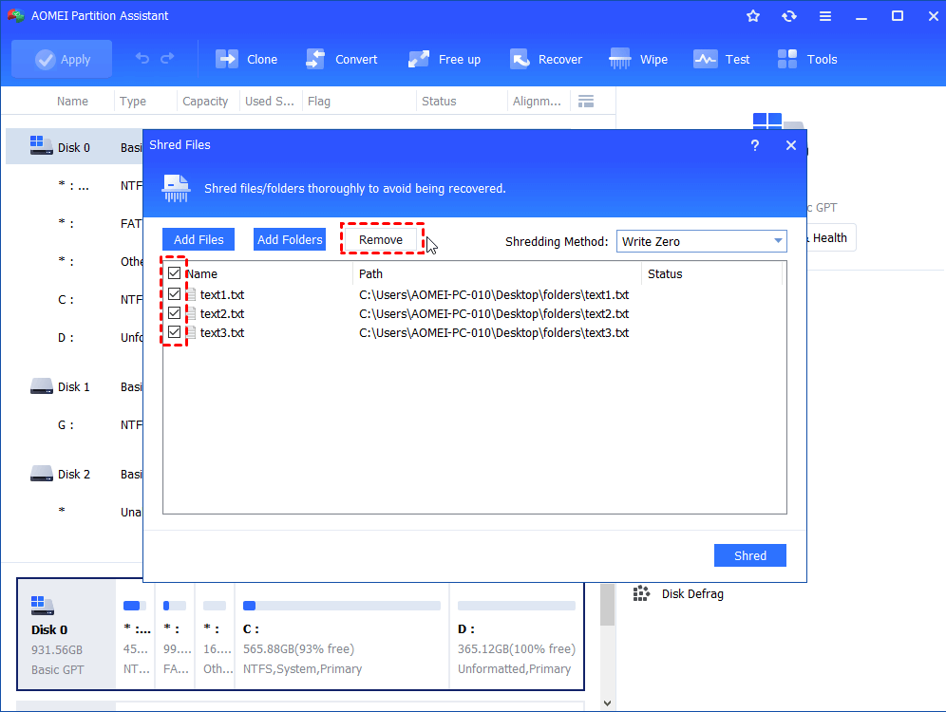Undo the last pending operation
Image resolution: width=946 pixels, height=712 pixels.
pos(142,59)
